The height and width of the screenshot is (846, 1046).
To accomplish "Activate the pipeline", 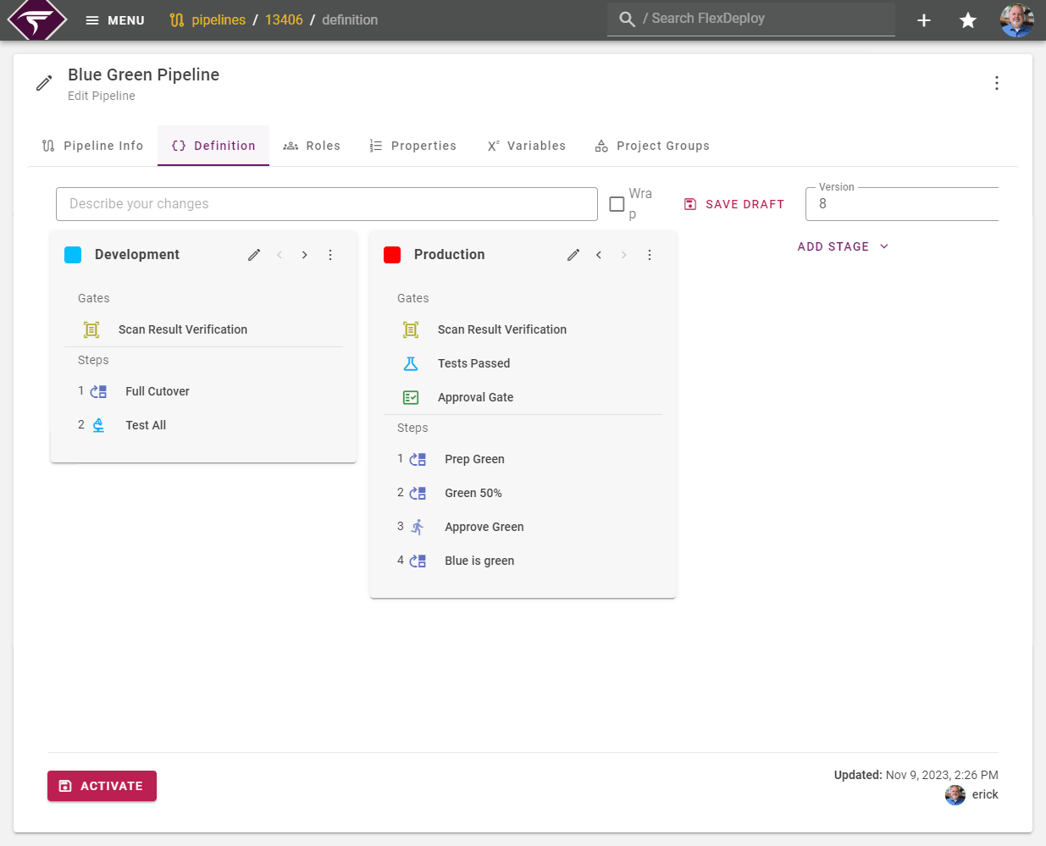I will click(x=102, y=786).
